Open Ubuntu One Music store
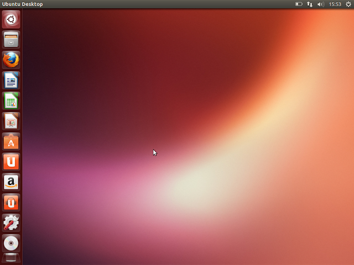The image size is (354, 265). coord(11,203)
